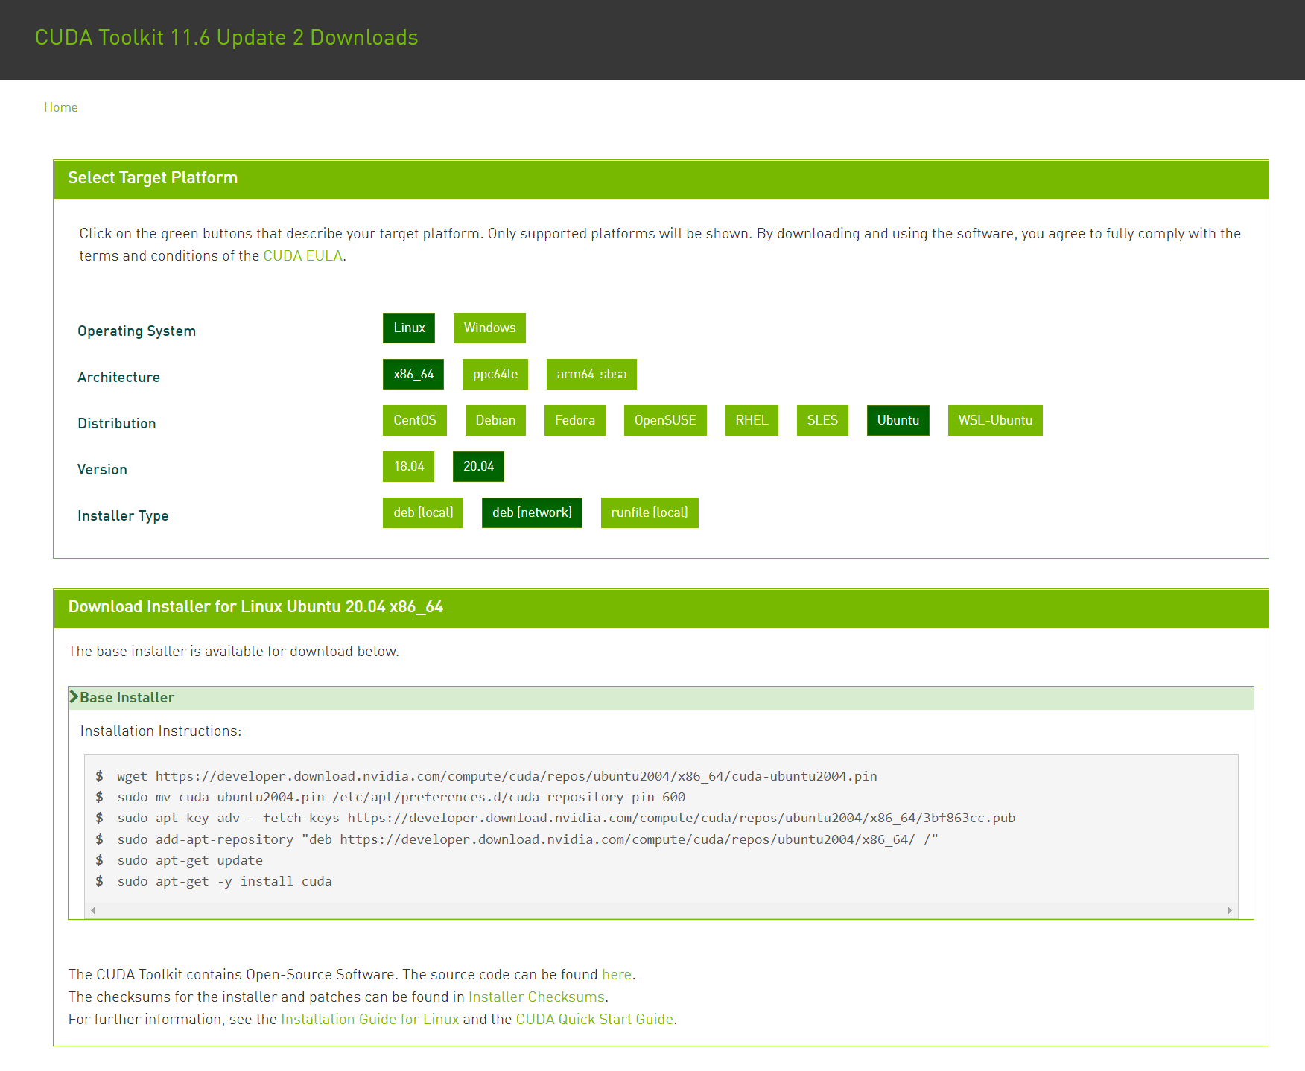Viewport: 1305px width, 1071px height.
Task: Open the source code 'here' link
Action: coord(617,974)
